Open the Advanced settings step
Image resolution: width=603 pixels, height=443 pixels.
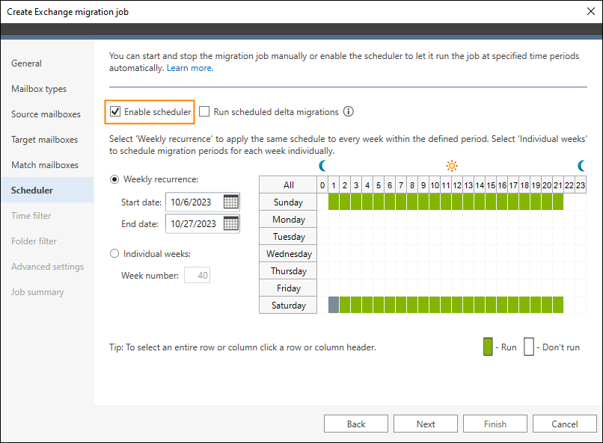47,267
